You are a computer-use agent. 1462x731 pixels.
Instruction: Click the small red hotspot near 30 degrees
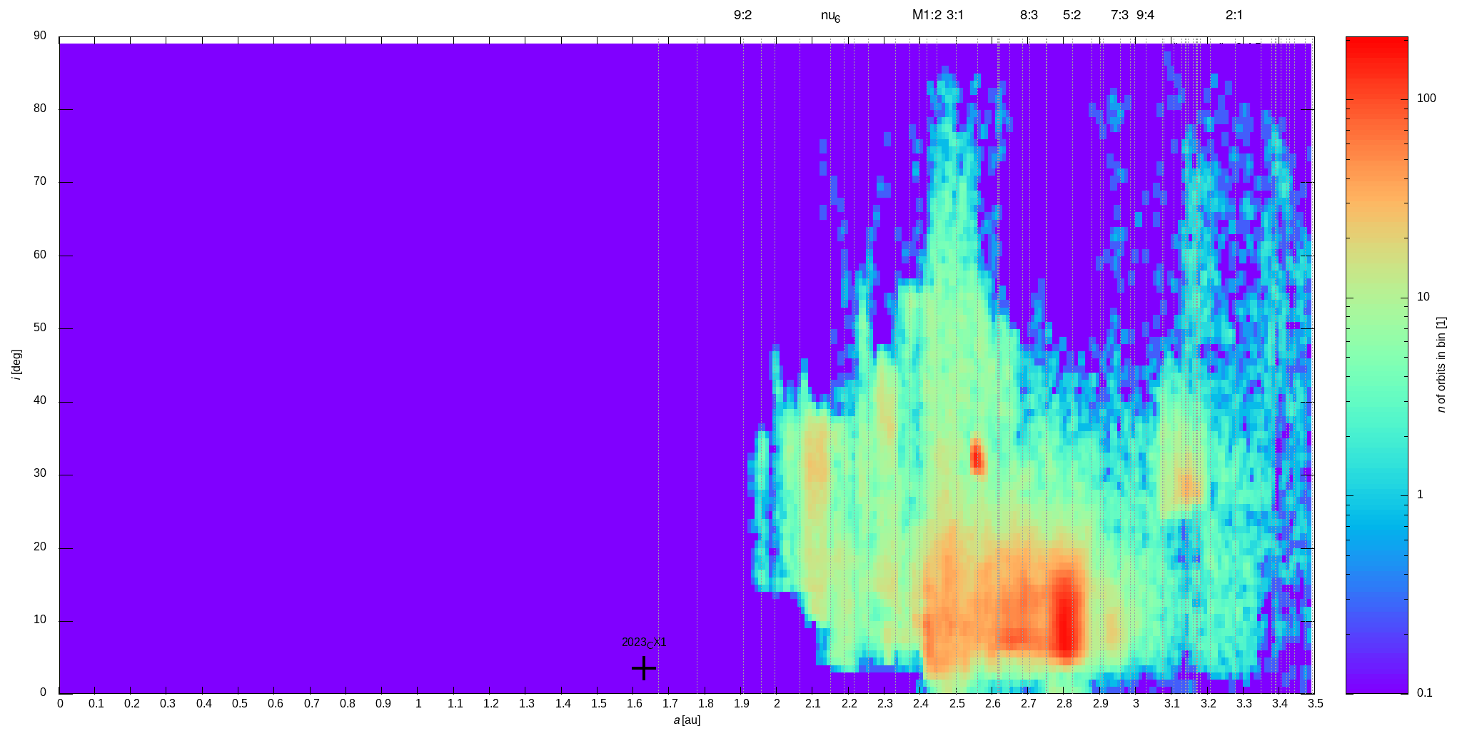click(x=977, y=457)
